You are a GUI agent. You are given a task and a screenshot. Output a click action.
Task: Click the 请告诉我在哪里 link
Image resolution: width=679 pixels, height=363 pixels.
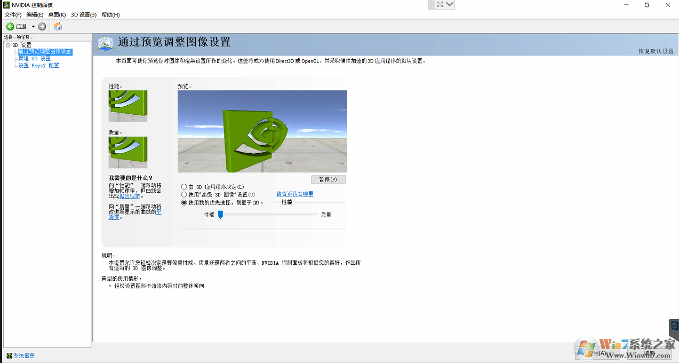point(294,194)
